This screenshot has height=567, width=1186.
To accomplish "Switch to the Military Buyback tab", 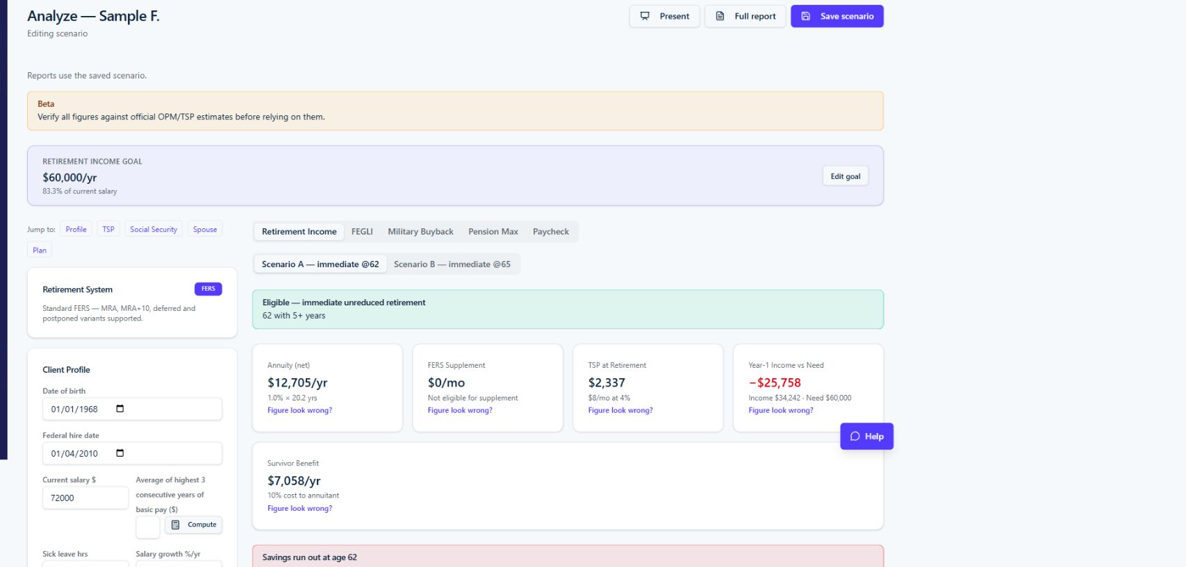I will point(420,232).
